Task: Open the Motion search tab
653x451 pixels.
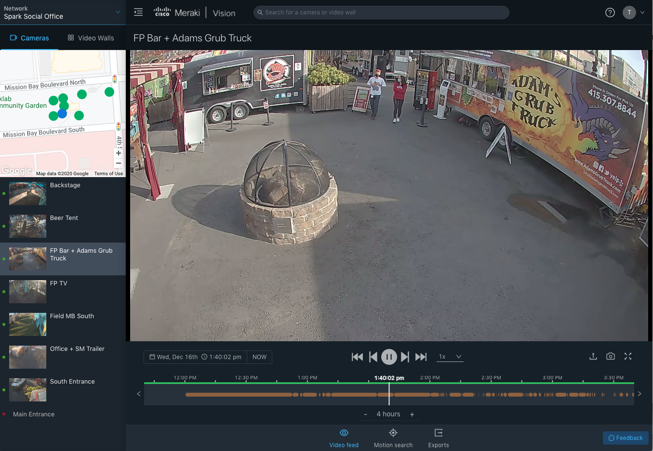Action: point(393,438)
